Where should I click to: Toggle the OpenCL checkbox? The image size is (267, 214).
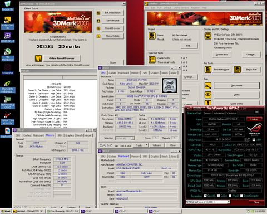tap(205, 196)
